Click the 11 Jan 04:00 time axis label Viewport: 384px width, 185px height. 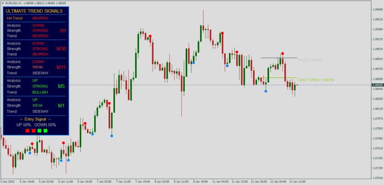point(220,182)
